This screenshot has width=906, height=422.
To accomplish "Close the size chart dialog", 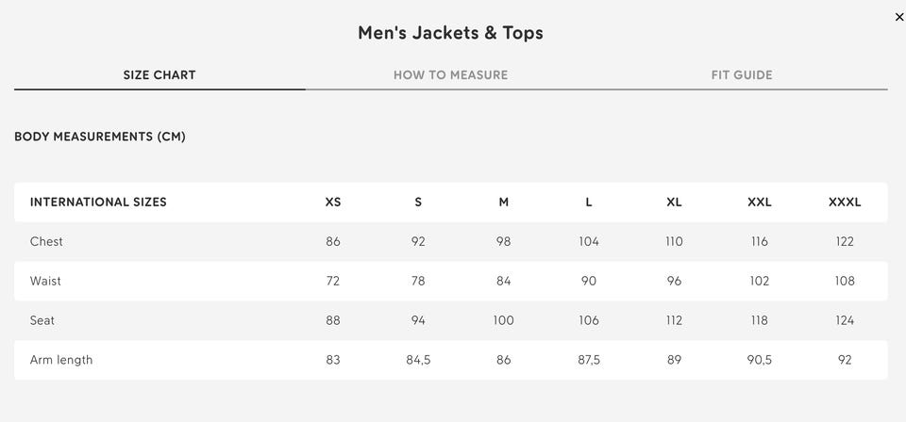I will [x=898, y=17].
